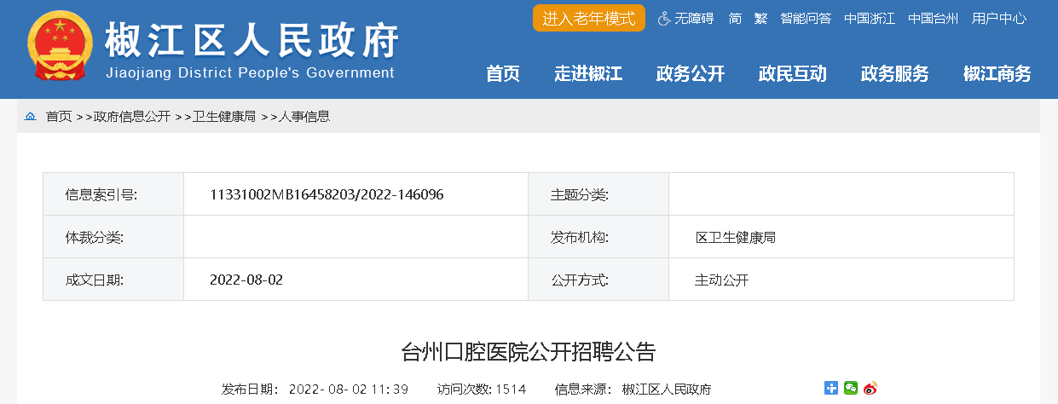Open the 政务服务 menu
1058x404 pixels.
895,73
